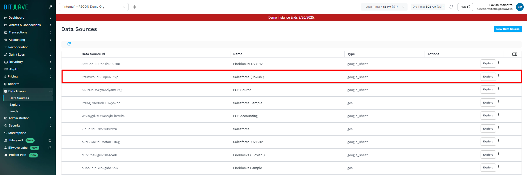Explore the ESB Source data source
Viewport: 527px width, 175px height.
(488, 90)
